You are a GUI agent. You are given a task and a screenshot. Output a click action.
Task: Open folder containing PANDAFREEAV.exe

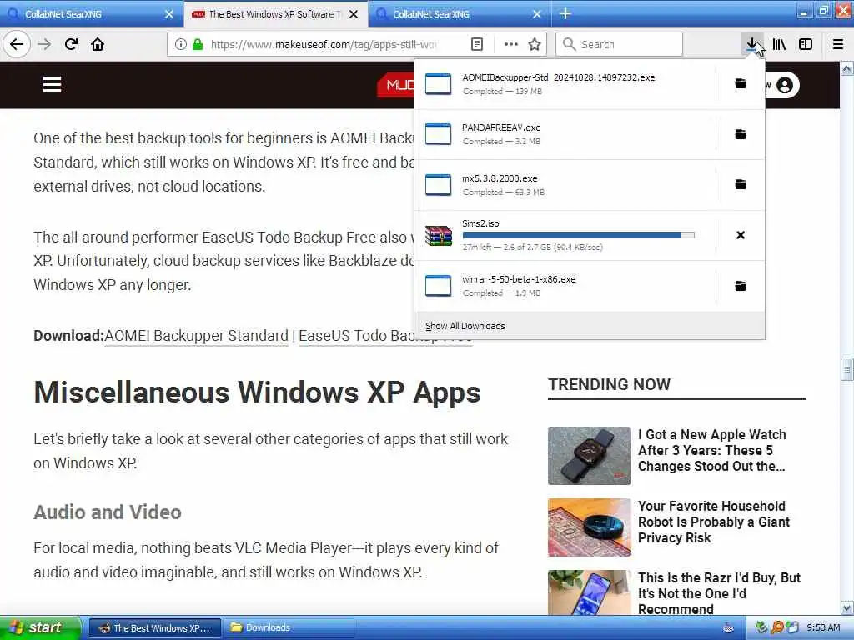coord(741,134)
